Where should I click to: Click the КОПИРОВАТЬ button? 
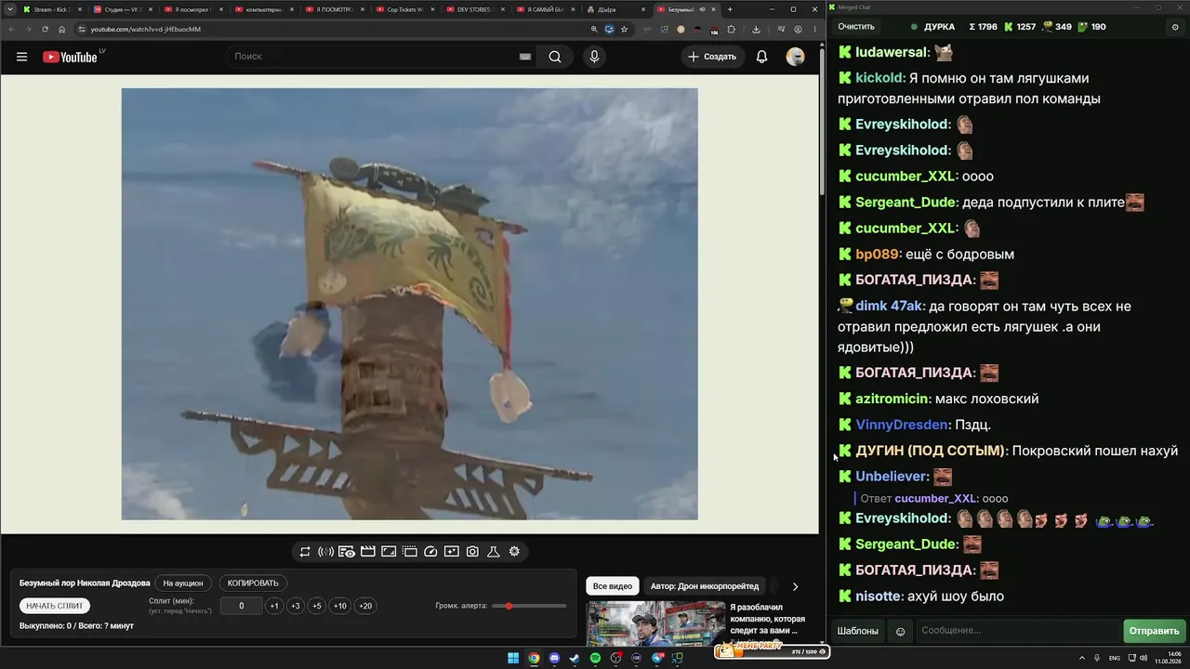coord(253,584)
